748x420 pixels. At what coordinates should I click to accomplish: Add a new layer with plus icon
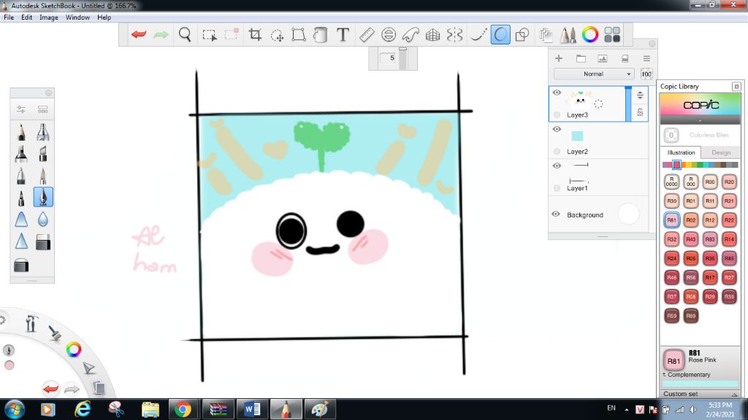(x=559, y=58)
